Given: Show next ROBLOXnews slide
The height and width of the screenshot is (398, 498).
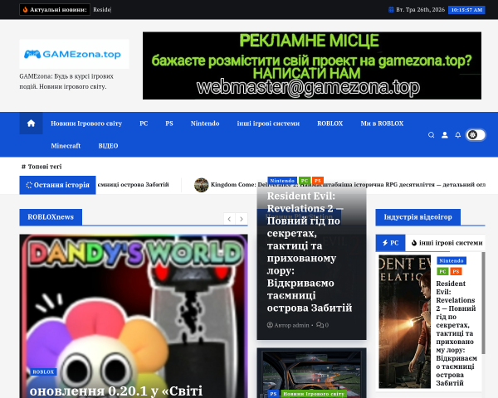Looking at the screenshot, I should coord(242,219).
